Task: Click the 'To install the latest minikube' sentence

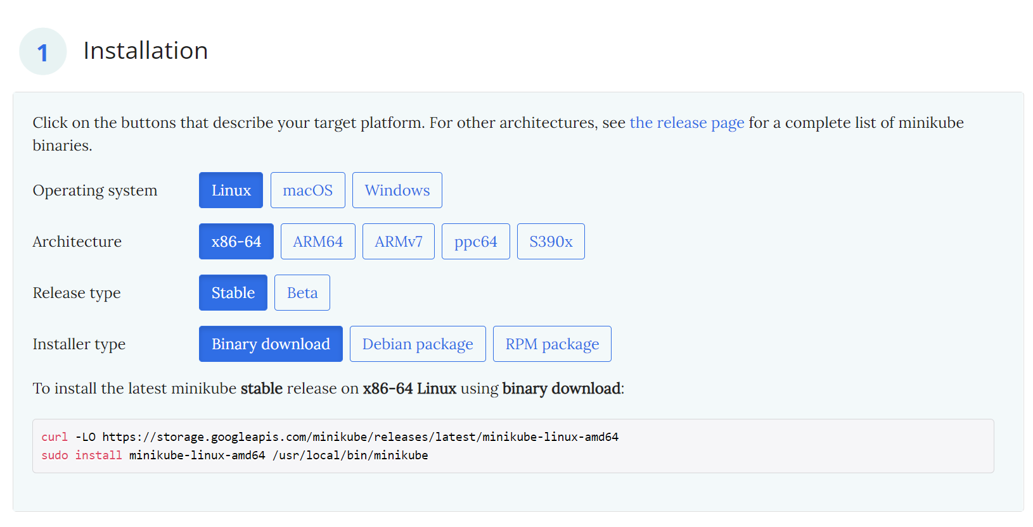Action: 328,388
